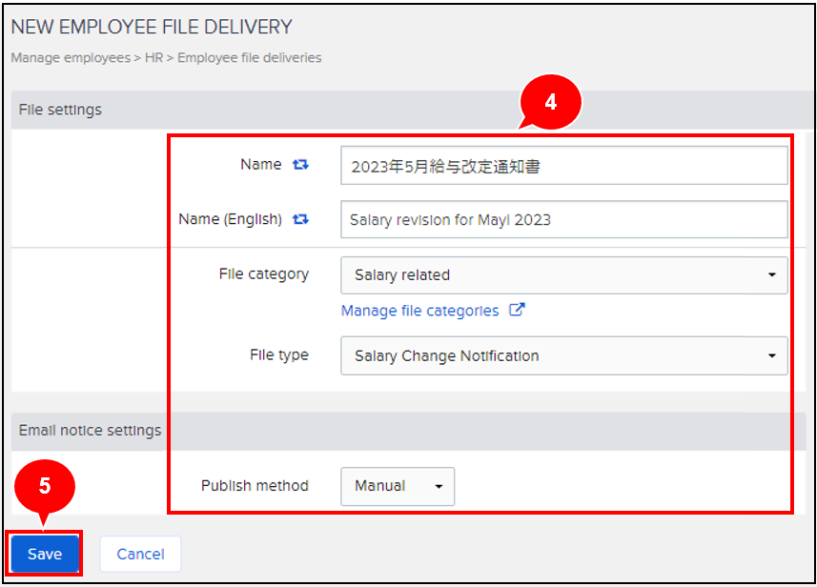Save the new employee file delivery
817x587 pixels.
(45, 554)
